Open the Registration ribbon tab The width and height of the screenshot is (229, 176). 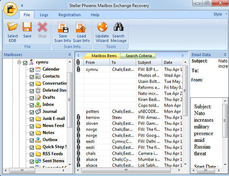(x=70, y=15)
